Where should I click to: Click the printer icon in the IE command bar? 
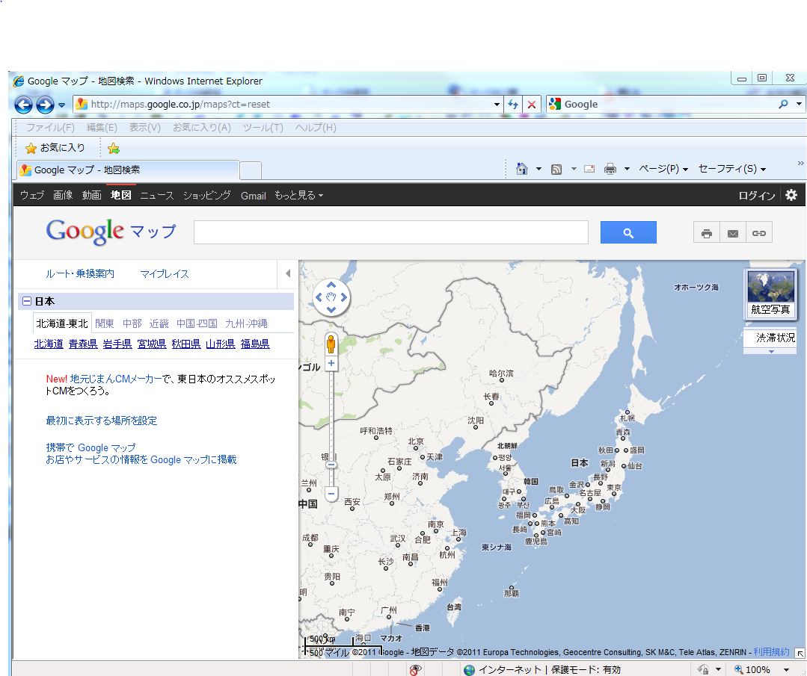[x=610, y=169]
